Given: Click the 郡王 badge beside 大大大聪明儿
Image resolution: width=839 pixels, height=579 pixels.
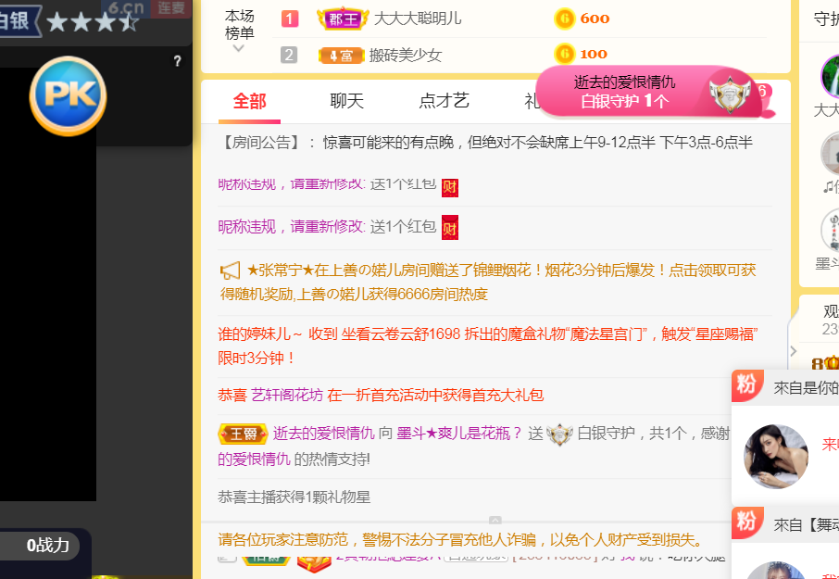Looking at the screenshot, I should tap(343, 19).
